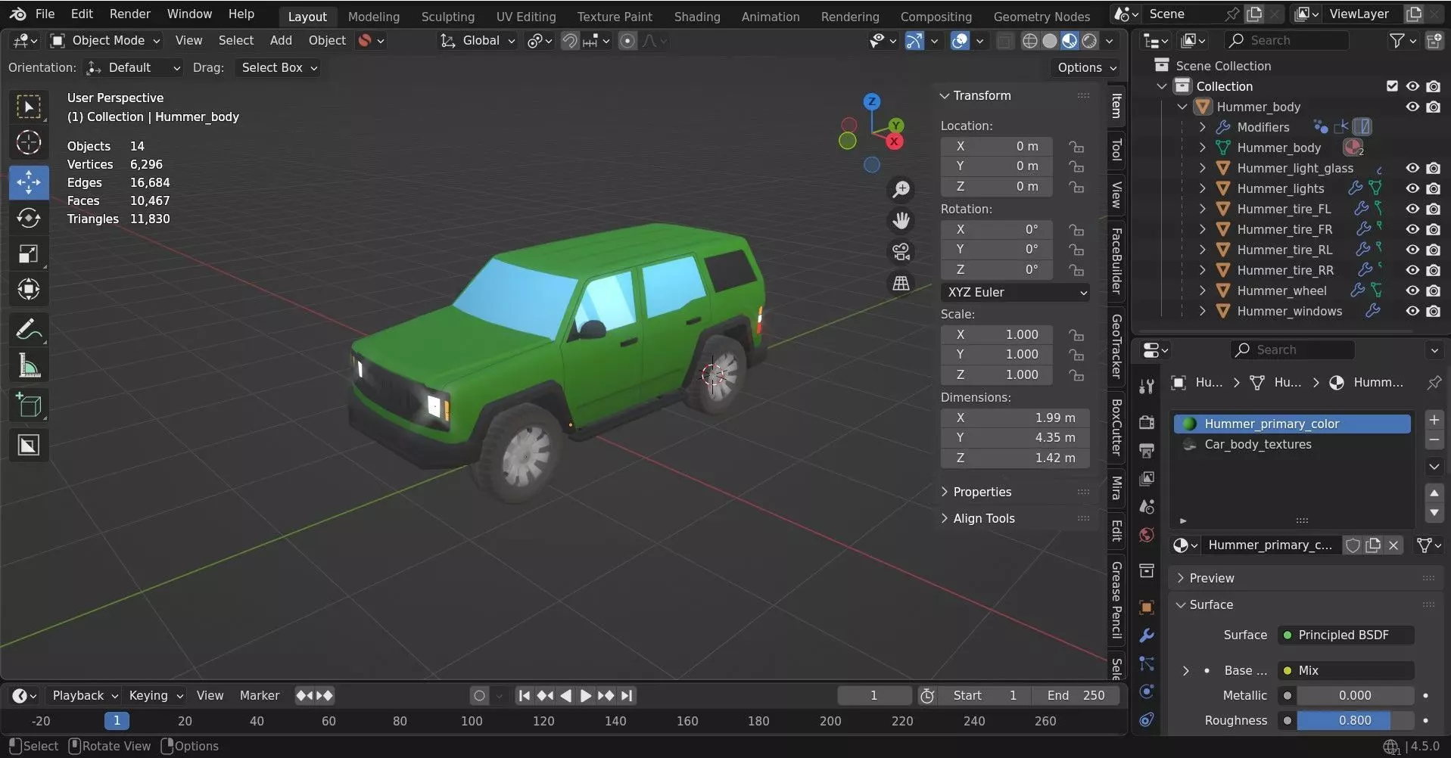Click the Mix base color link button
The height and width of the screenshot is (758, 1451).
(1345, 670)
